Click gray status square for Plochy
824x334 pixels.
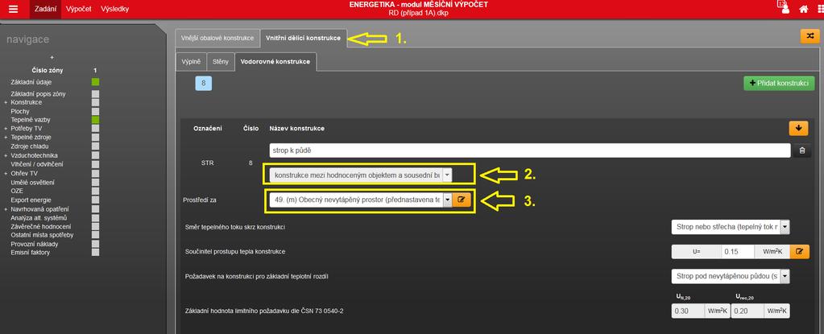[95, 111]
